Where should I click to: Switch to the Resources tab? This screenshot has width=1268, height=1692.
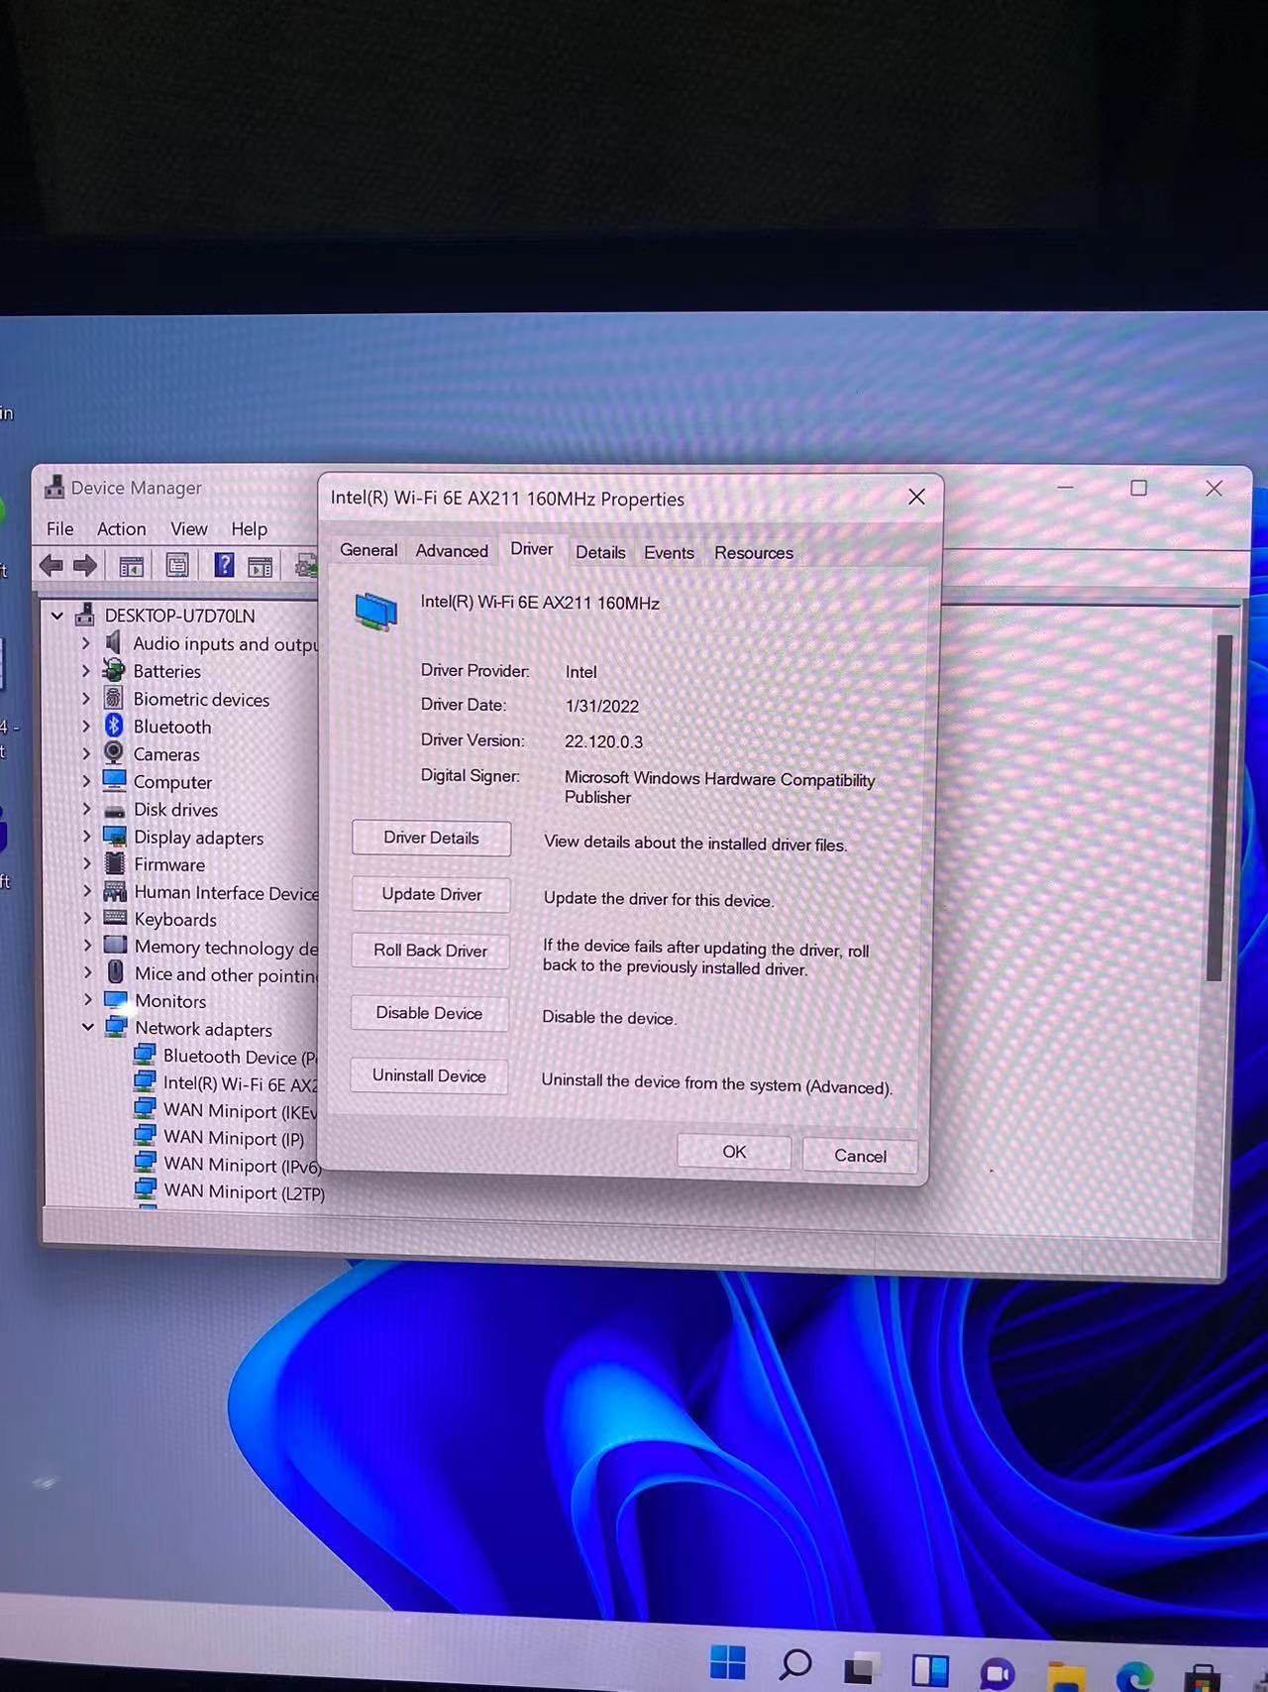(x=754, y=553)
